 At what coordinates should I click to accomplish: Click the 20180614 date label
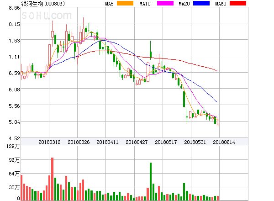[224, 142]
